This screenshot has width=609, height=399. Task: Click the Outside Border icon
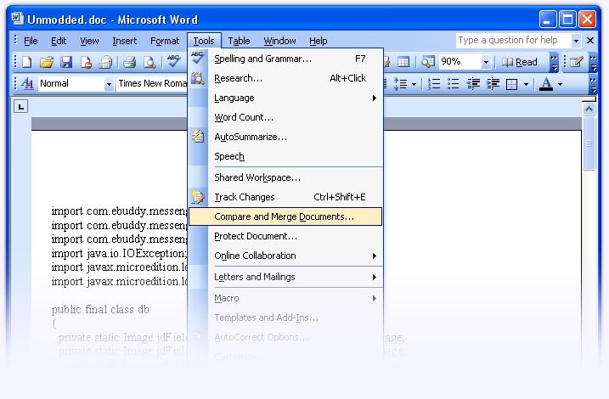512,84
